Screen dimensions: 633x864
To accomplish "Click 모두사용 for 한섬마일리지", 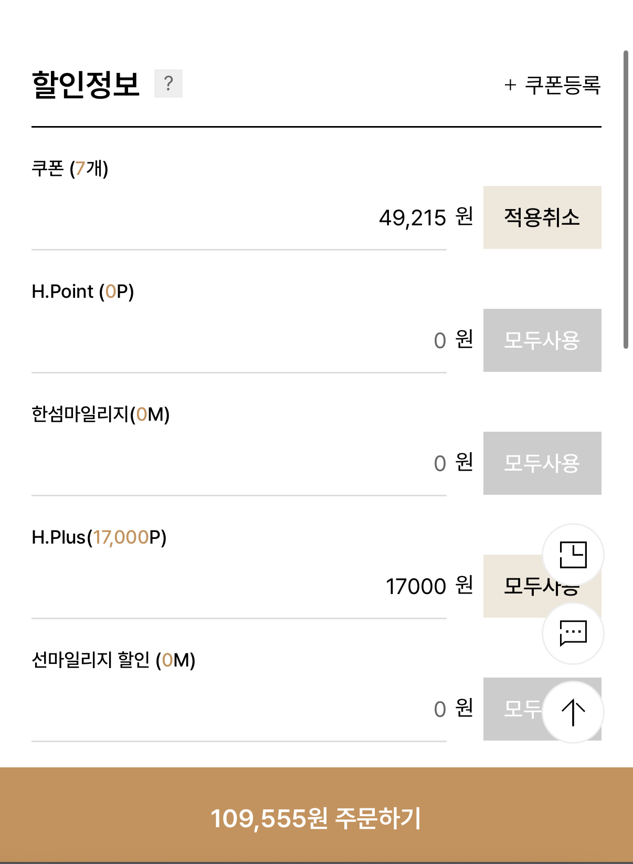I will [x=542, y=463].
